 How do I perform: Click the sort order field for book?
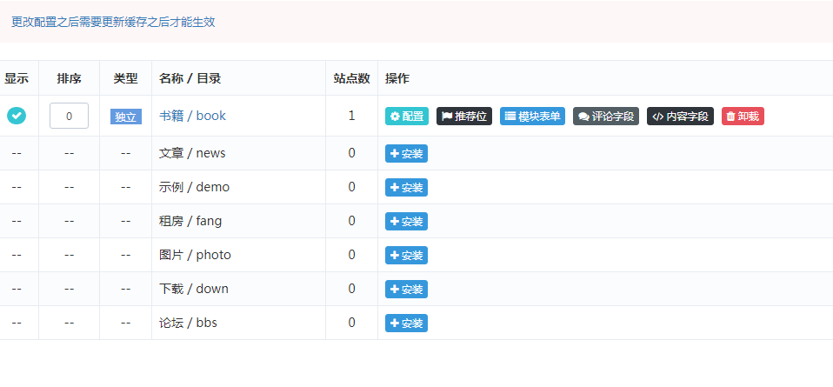pyautogui.click(x=69, y=116)
